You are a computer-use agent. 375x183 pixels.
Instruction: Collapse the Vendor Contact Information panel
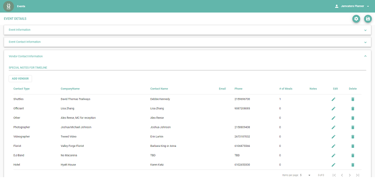(187, 56)
